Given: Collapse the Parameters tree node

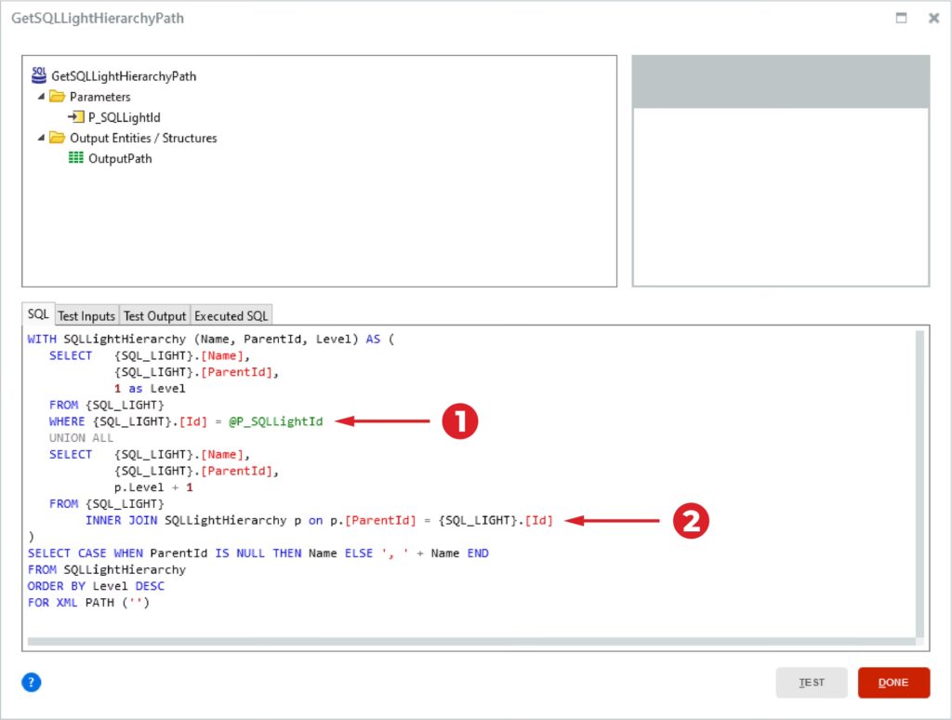Looking at the screenshot, I should click(42, 97).
